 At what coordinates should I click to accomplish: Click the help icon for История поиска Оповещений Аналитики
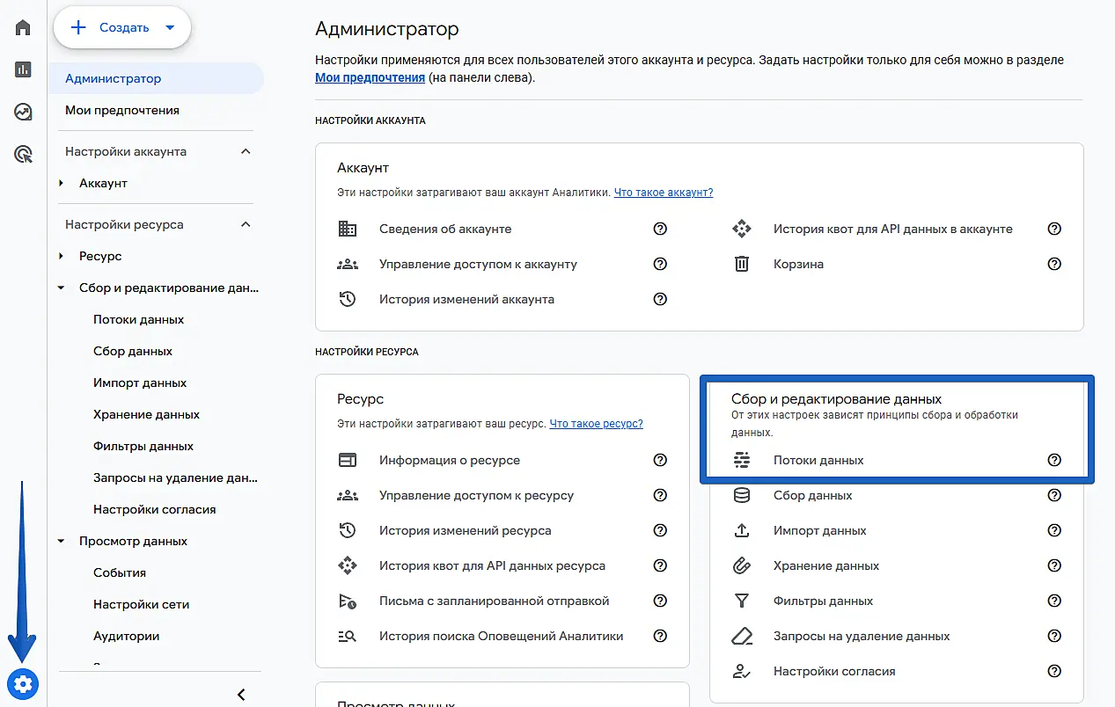660,636
